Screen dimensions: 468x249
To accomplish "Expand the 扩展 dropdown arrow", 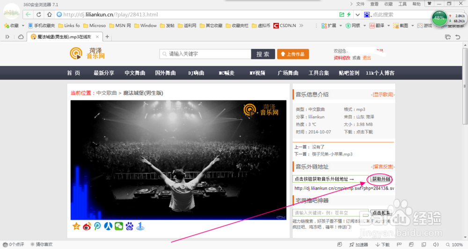I will click(341, 26).
